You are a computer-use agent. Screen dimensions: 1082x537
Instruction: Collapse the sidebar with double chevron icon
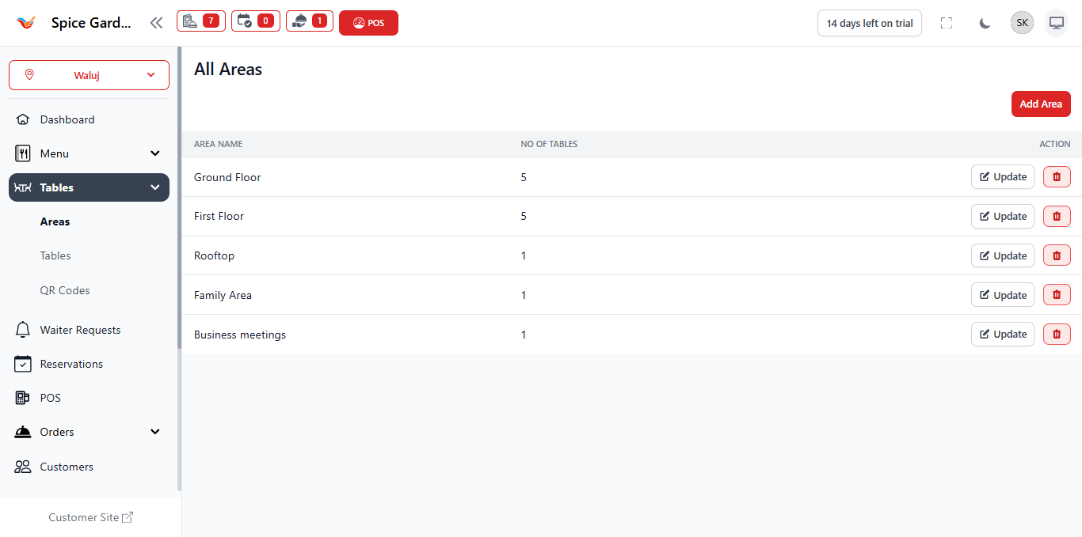click(156, 23)
